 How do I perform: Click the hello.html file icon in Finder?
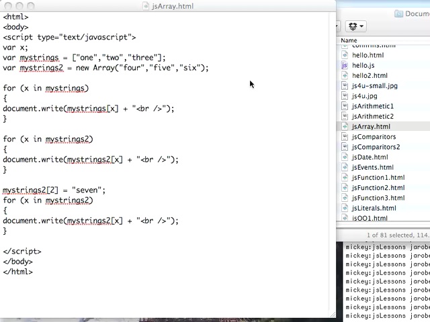(345, 55)
